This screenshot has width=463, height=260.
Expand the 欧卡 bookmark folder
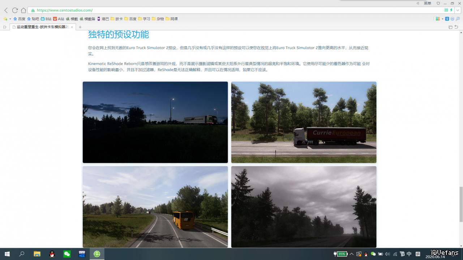coord(117,19)
